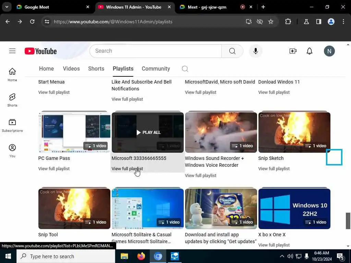
Task: Open Firefox from the taskbar
Action: coord(141,256)
